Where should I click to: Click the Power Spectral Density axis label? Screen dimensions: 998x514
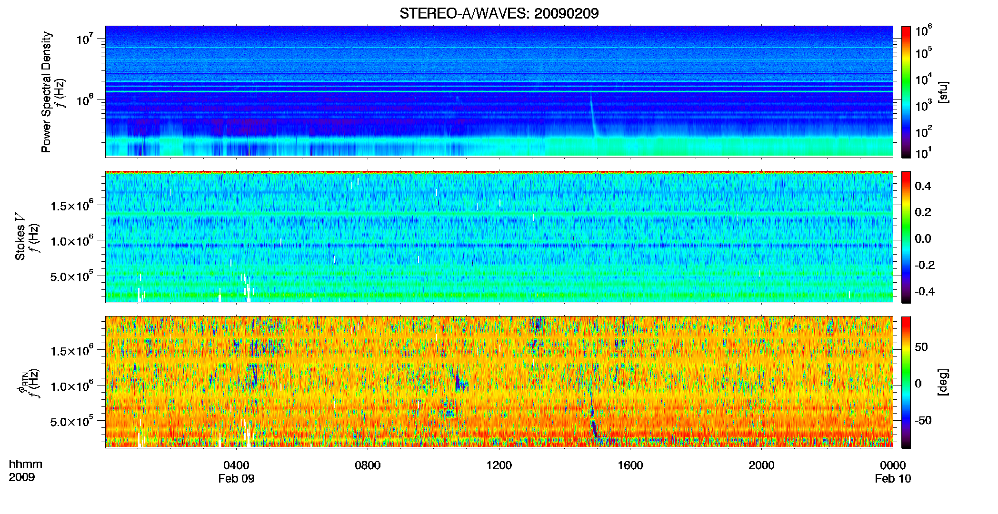click(x=46, y=92)
